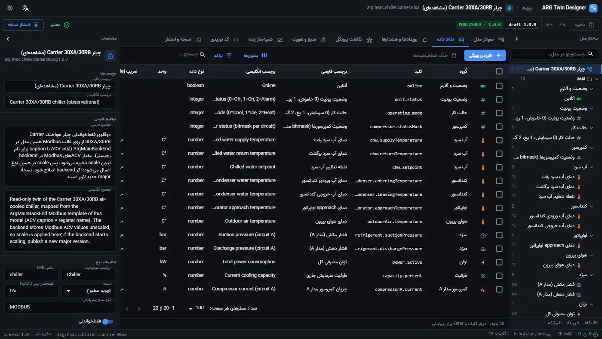
Task: Toggle the فقط‌خواندنی read-only switch
Action: pyautogui.click(x=107, y=321)
